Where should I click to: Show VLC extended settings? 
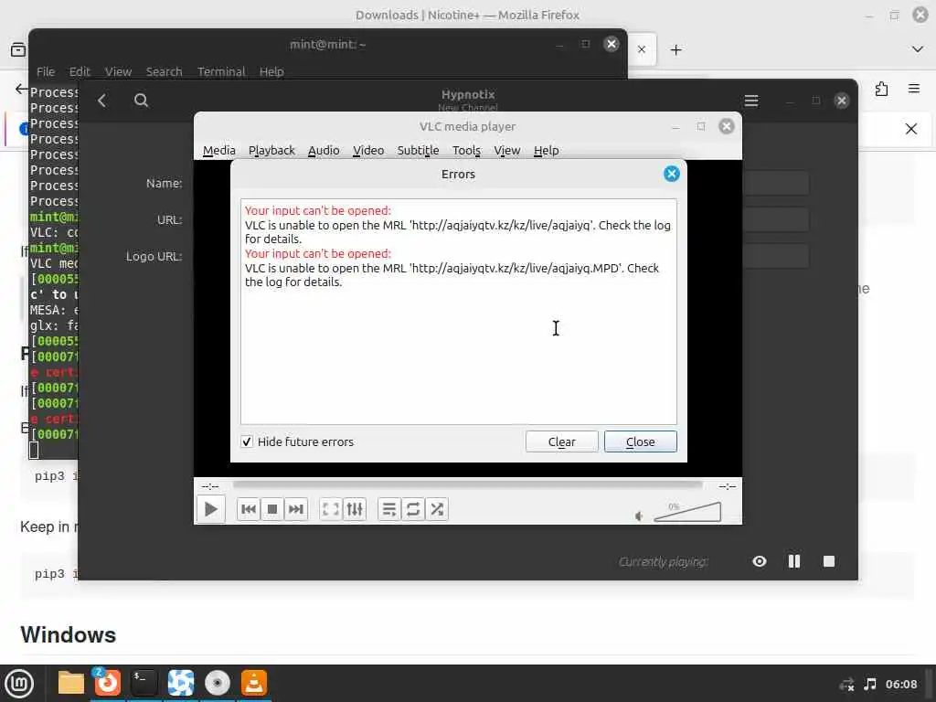pyautogui.click(x=355, y=509)
